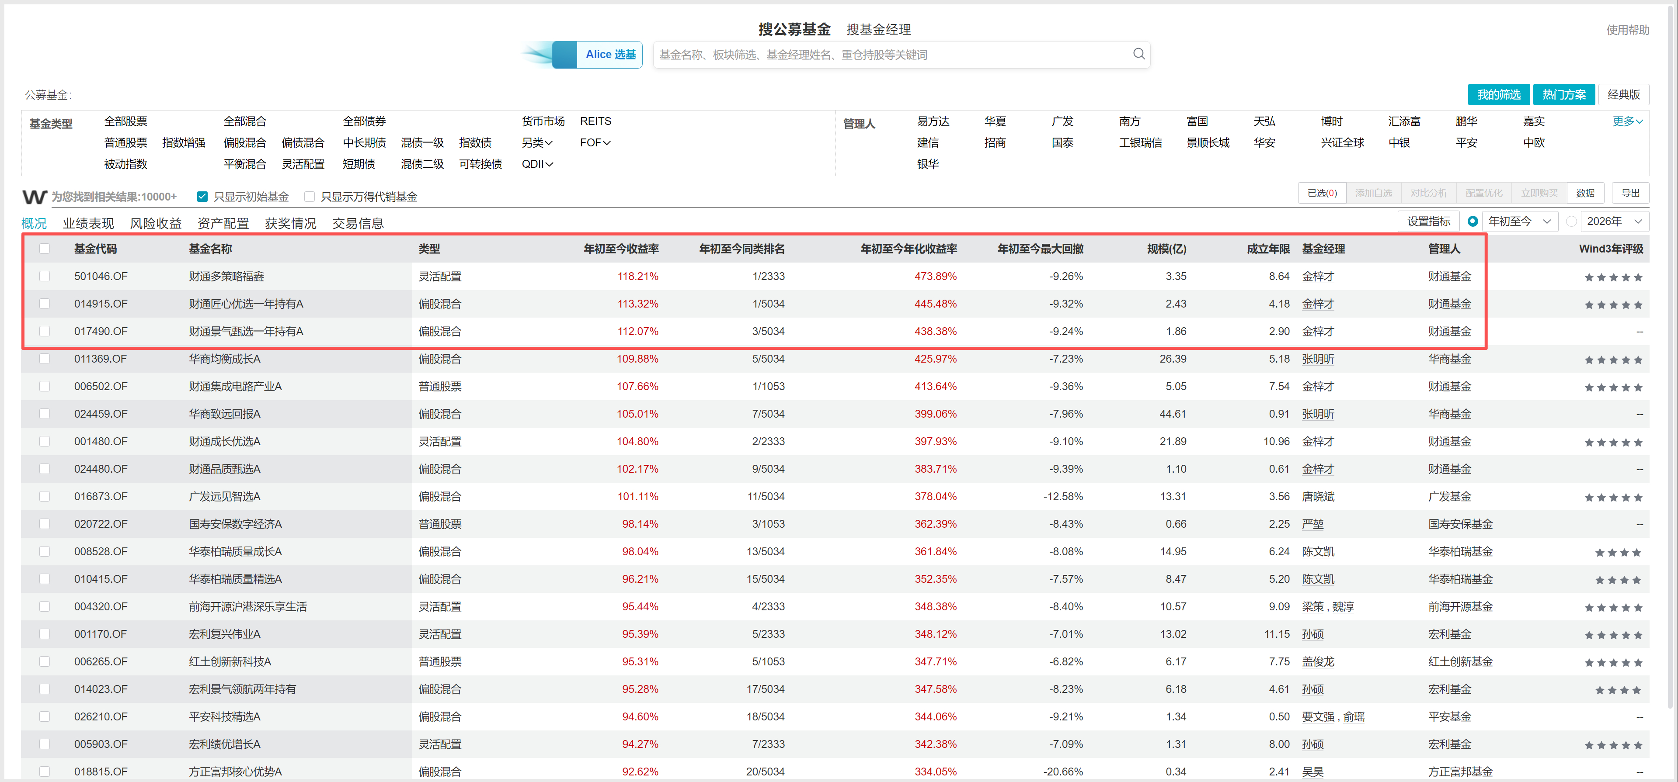The width and height of the screenshot is (1678, 782).
Task: Click star rating of 014023.OF row
Action: (x=1619, y=690)
